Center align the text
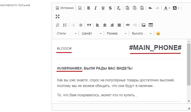This screenshot has width=191, height=112. (x=105, y=25)
